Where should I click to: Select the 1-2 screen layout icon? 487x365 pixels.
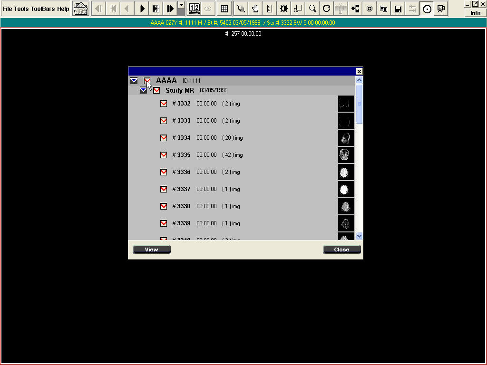pyautogui.click(x=195, y=9)
